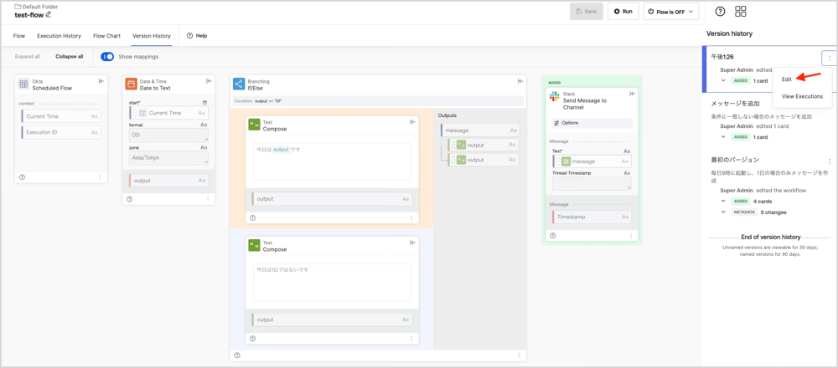The height and width of the screenshot is (368, 838).
Task: Click the first Compose text area
Action: (x=332, y=161)
